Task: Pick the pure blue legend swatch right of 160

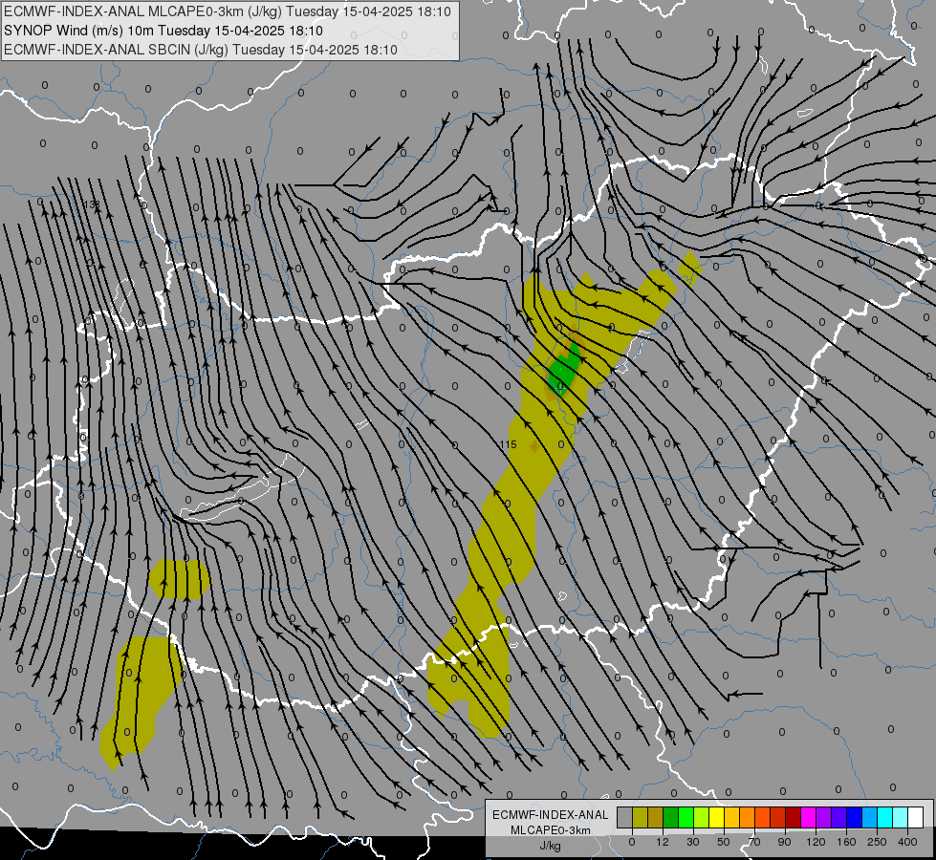Action: (855, 817)
